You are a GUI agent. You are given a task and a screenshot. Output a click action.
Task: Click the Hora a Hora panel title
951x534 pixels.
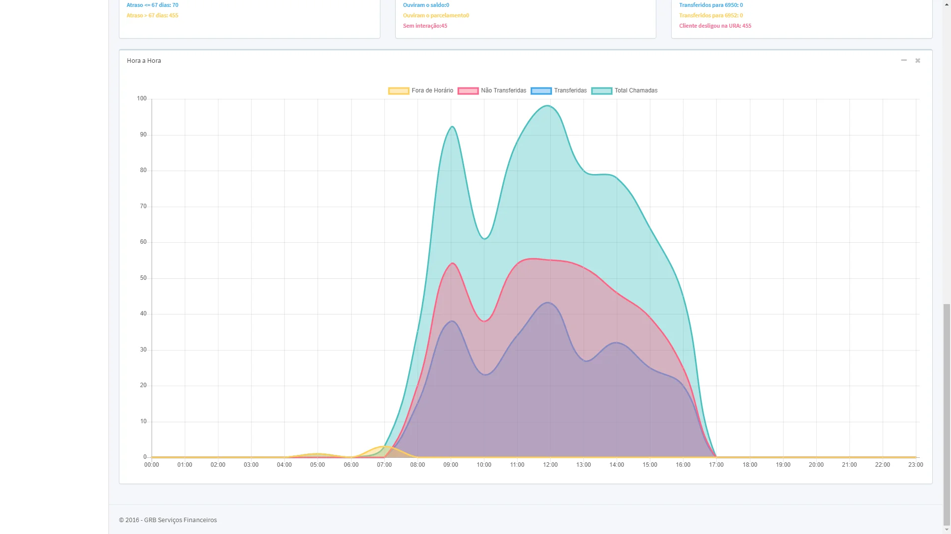pyautogui.click(x=144, y=61)
